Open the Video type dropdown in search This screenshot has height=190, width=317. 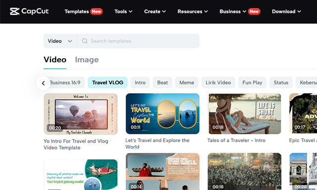click(60, 41)
